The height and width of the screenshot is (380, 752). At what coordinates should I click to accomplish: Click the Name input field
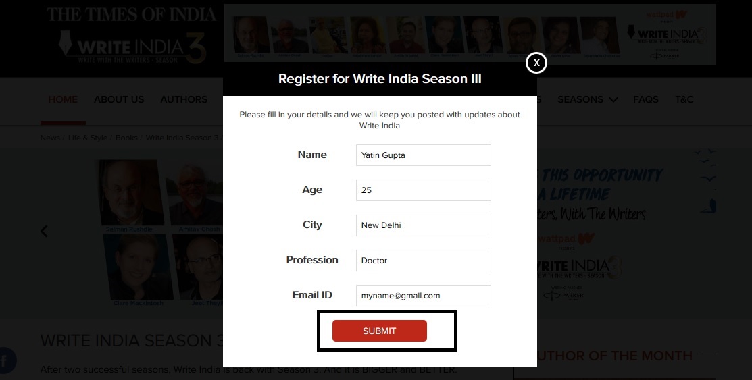coord(423,155)
